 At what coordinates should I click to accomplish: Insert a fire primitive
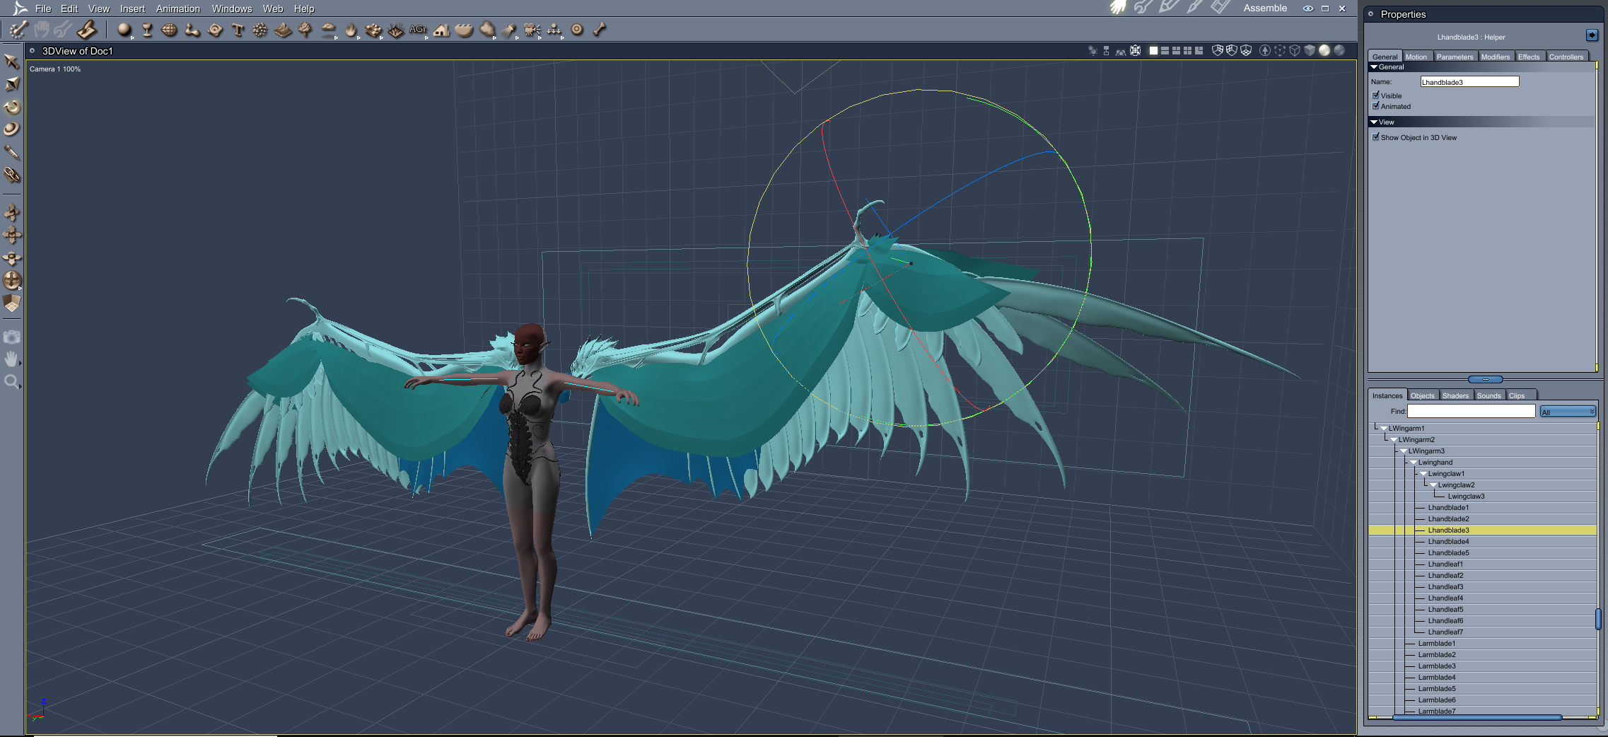click(351, 30)
